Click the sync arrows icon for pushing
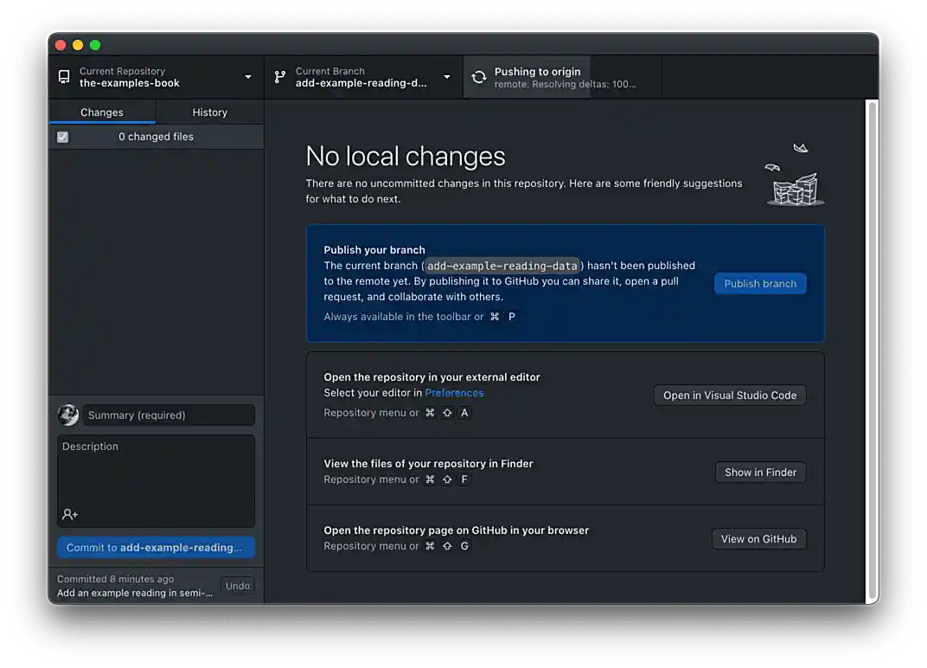 click(x=478, y=77)
